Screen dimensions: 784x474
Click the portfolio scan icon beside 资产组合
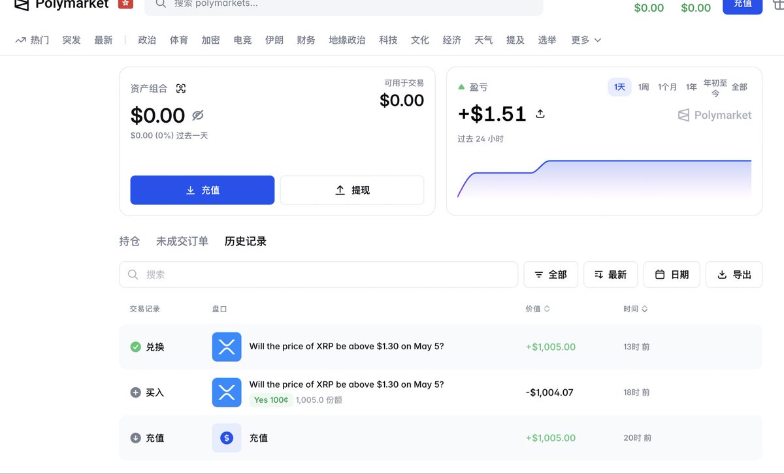pyautogui.click(x=181, y=88)
